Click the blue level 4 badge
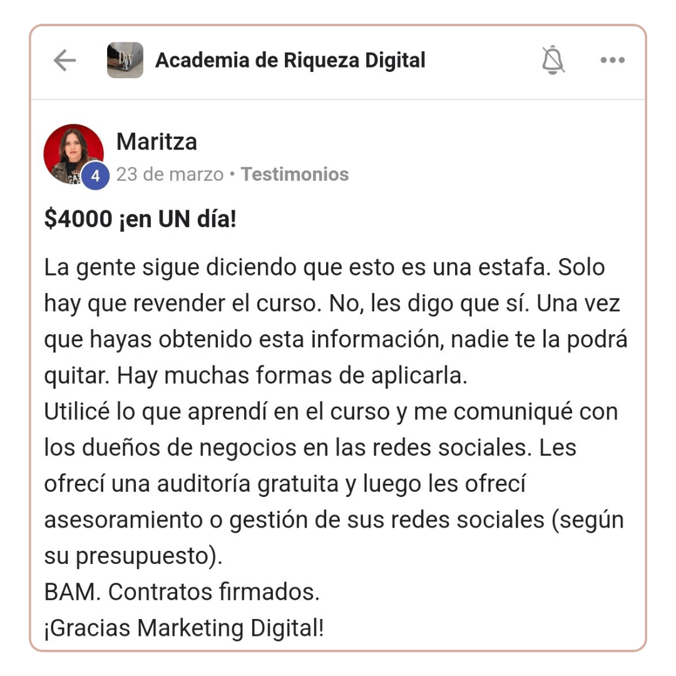Screen dimensions: 676x676 (x=95, y=175)
